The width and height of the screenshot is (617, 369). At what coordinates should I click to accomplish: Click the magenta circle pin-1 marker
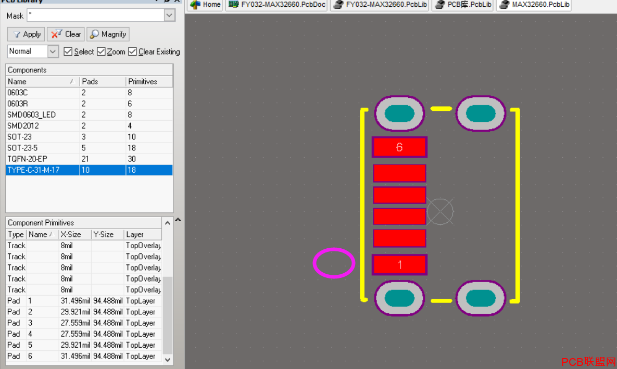tap(334, 263)
